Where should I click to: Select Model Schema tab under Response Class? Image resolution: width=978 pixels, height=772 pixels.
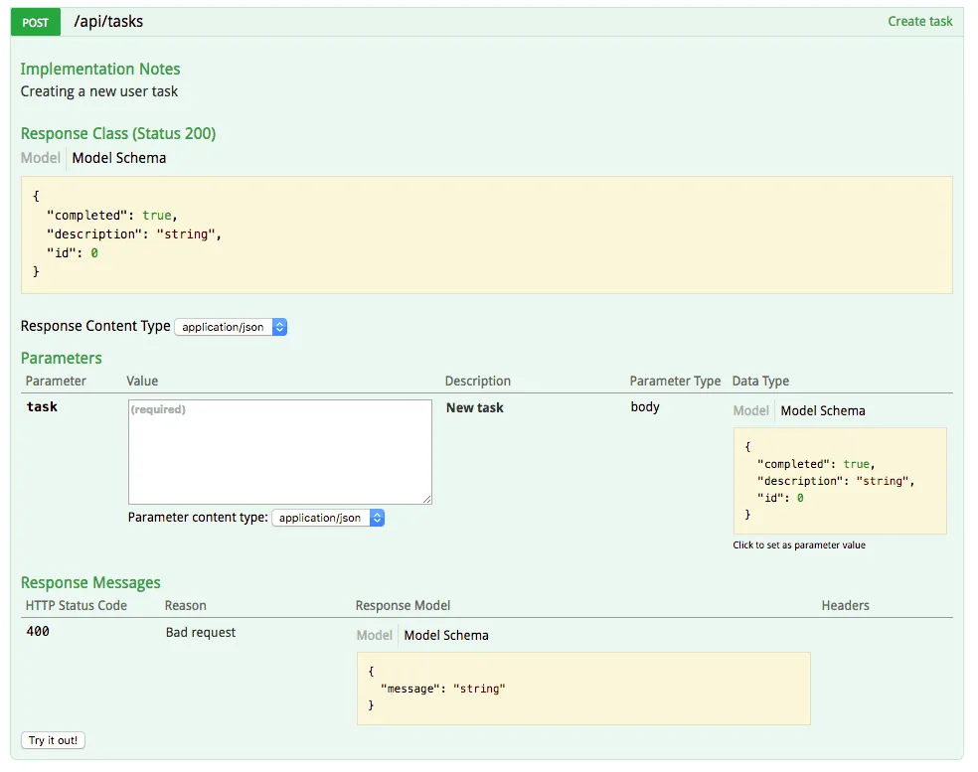pyautogui.click(x=119, y=158)
